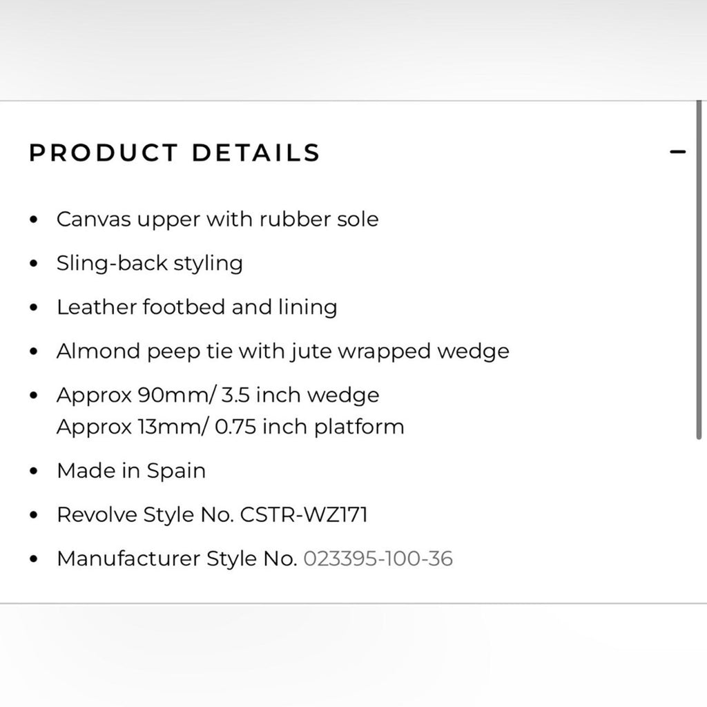
Task: Select the 'Sling-back styling' detail line
Action: pyautogui.click(x=150, y=264)
